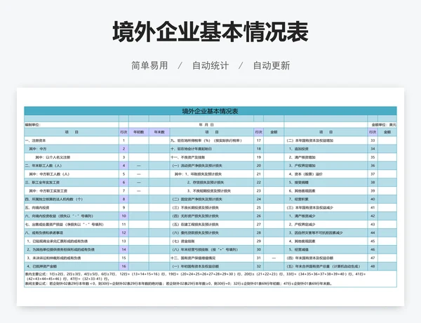This screenshot has width=421, height=323.
Task: Click row number cell 24
Action: pyautogui.click(x=258, y=199)
